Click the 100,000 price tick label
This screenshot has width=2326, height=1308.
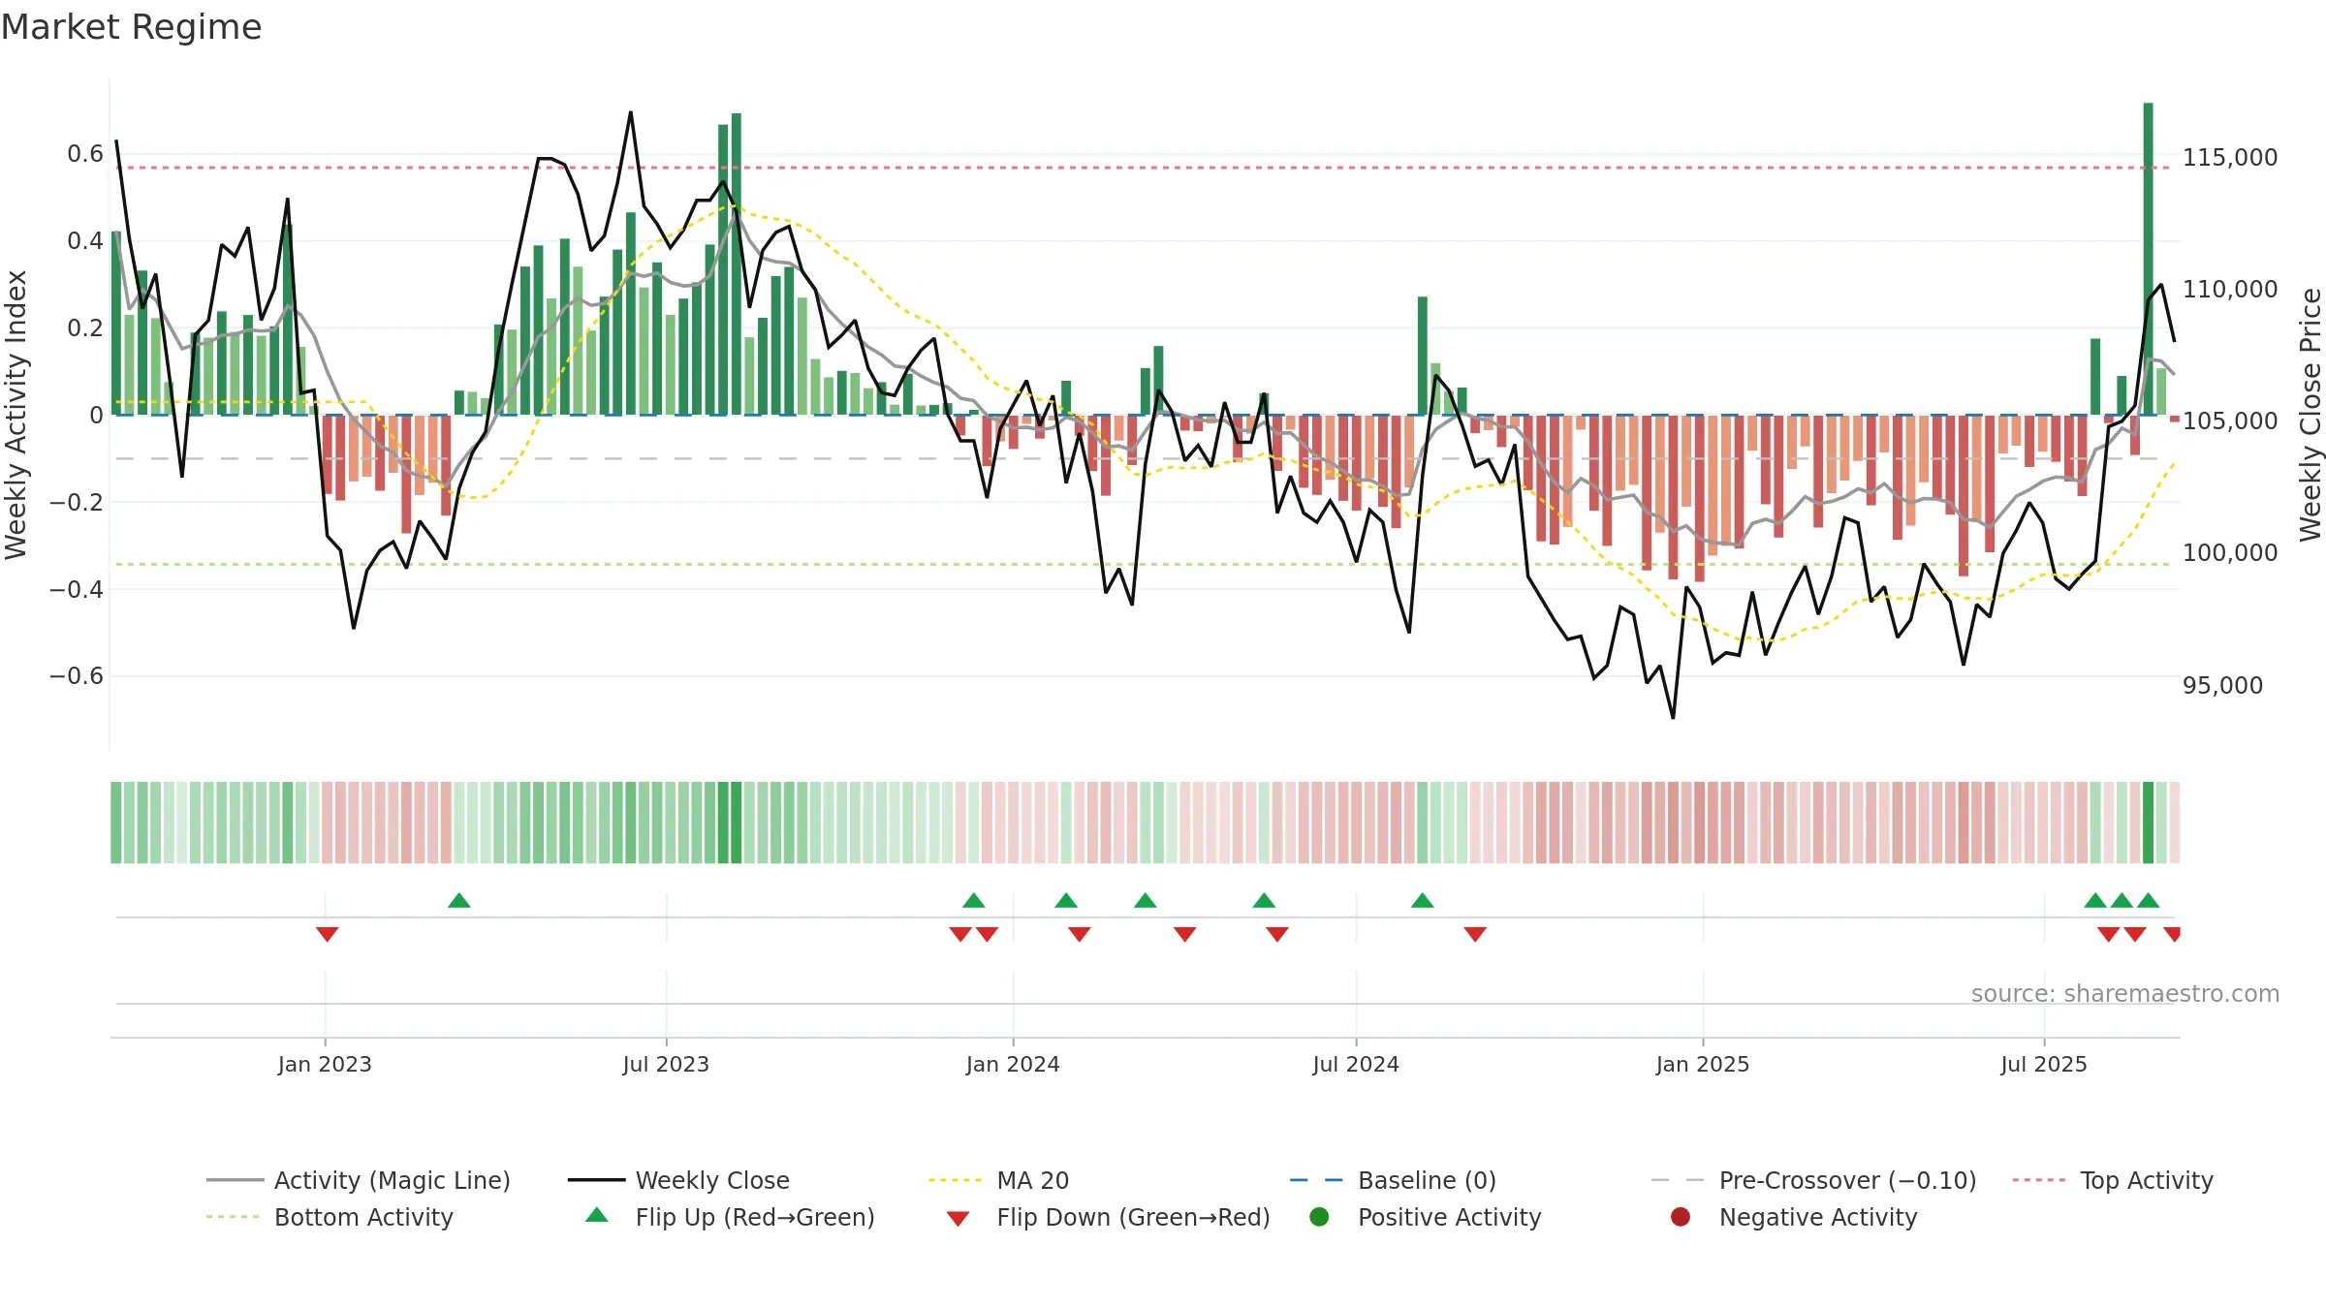pos(2230,552)
